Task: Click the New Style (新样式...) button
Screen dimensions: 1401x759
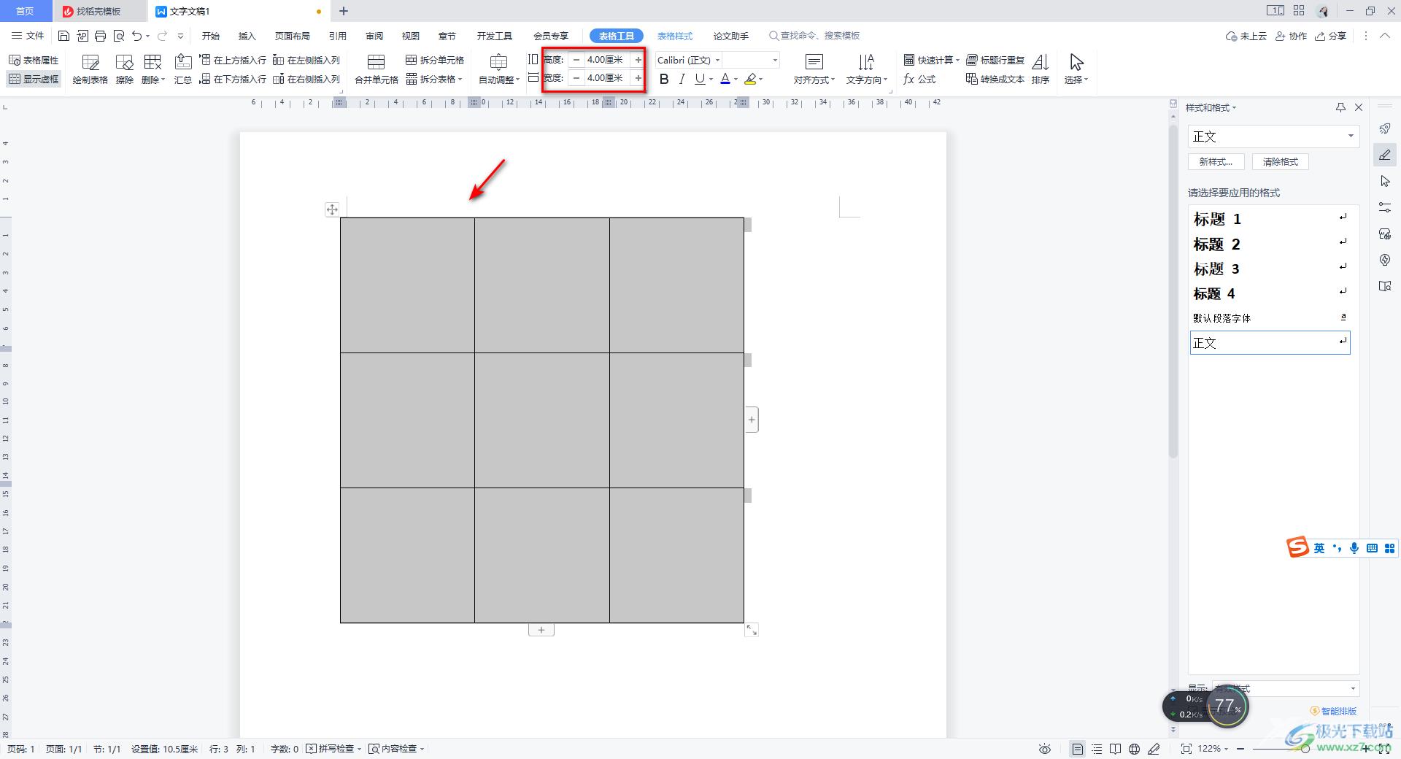Action: (x=1216, y=162)
